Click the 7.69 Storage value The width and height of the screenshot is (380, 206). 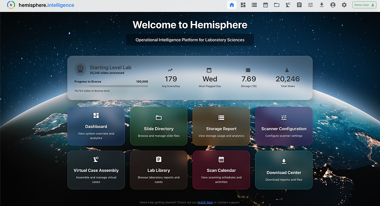[249, 79]
